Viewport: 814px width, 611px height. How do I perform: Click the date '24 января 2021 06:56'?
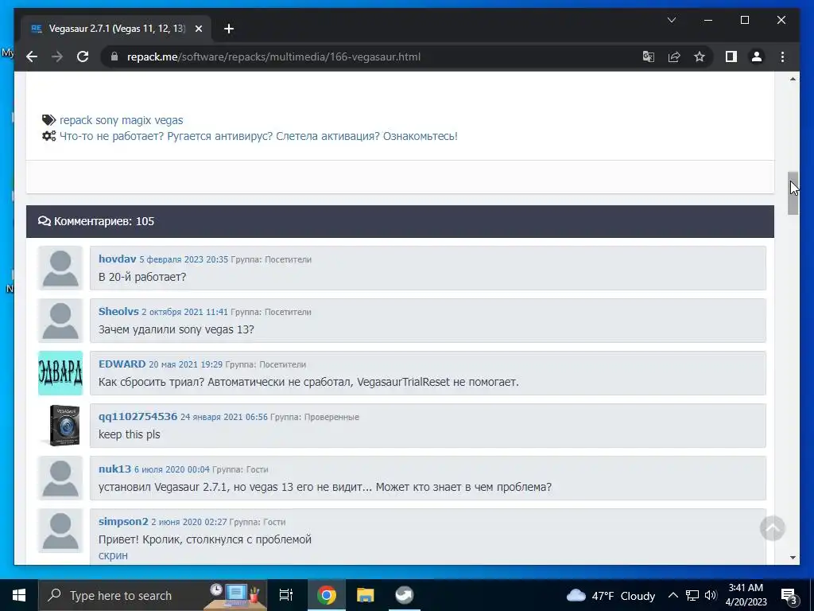[x=224, y=417]
